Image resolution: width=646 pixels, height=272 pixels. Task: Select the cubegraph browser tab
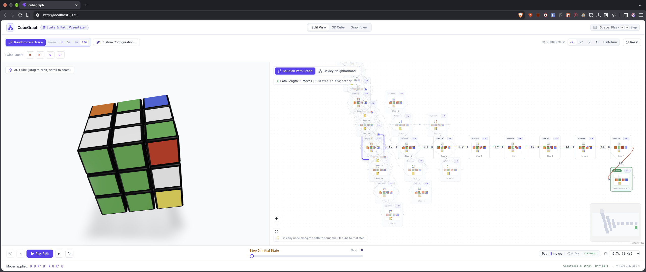pos(50,5)
